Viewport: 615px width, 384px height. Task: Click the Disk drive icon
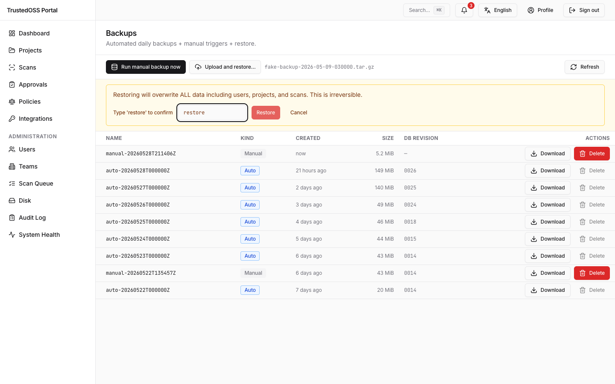tap(12, 201)
